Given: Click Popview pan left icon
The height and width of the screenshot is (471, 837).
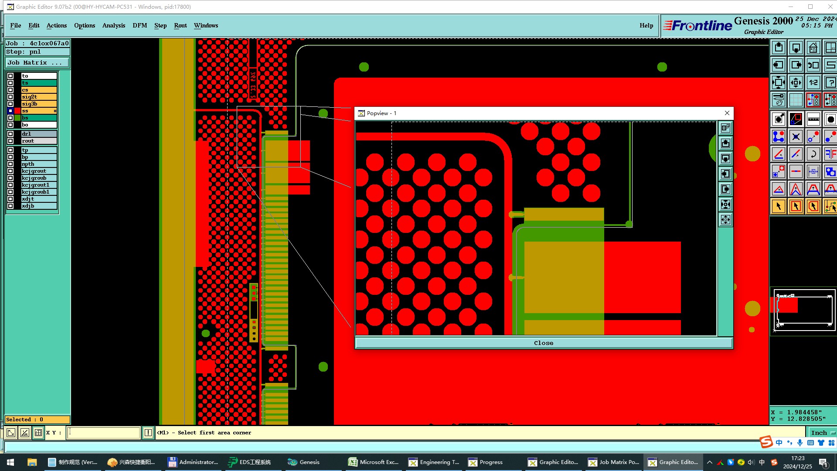Looking at the screenshot, I should [x=725, y=174].
